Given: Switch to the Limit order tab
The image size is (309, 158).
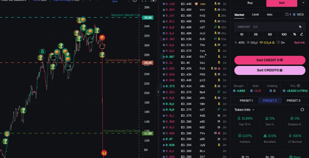Looking at the screenshot, I should [x=255, y=14].
